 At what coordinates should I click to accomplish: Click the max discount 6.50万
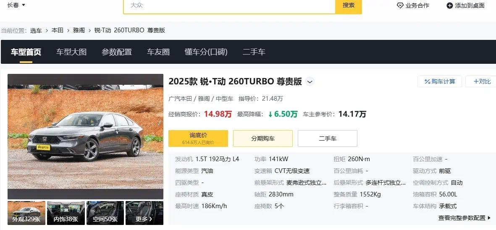[283, 114]
